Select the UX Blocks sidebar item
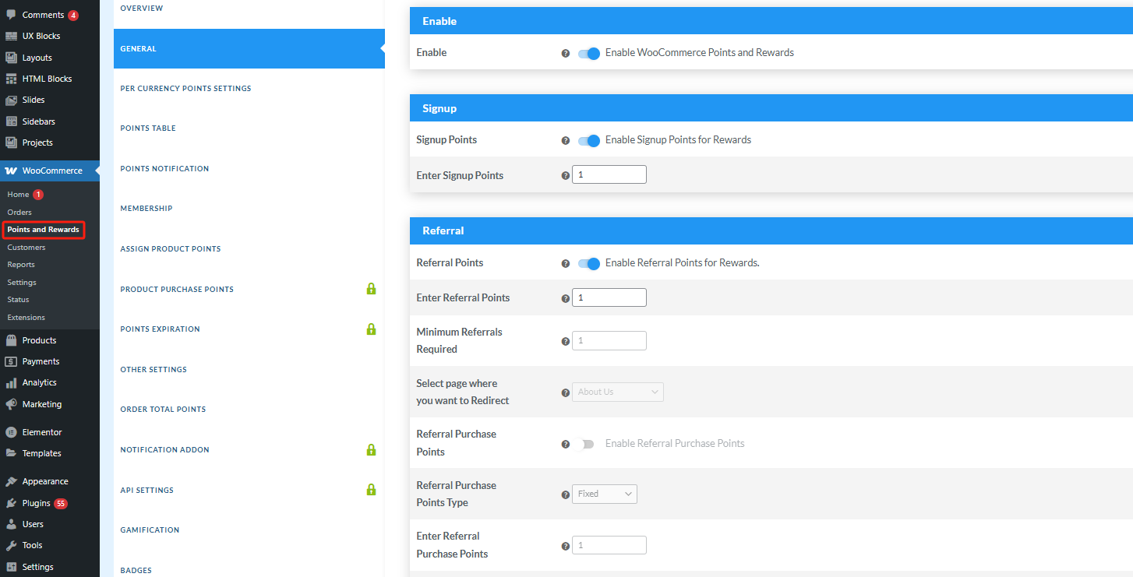 point(39,35)
